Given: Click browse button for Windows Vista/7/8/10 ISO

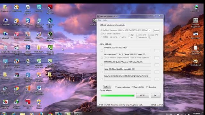Looking at the screenshot, I should click(157, 57).
